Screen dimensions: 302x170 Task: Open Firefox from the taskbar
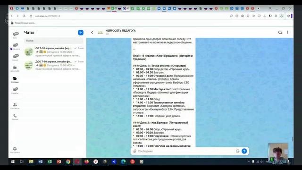point(86,161)
